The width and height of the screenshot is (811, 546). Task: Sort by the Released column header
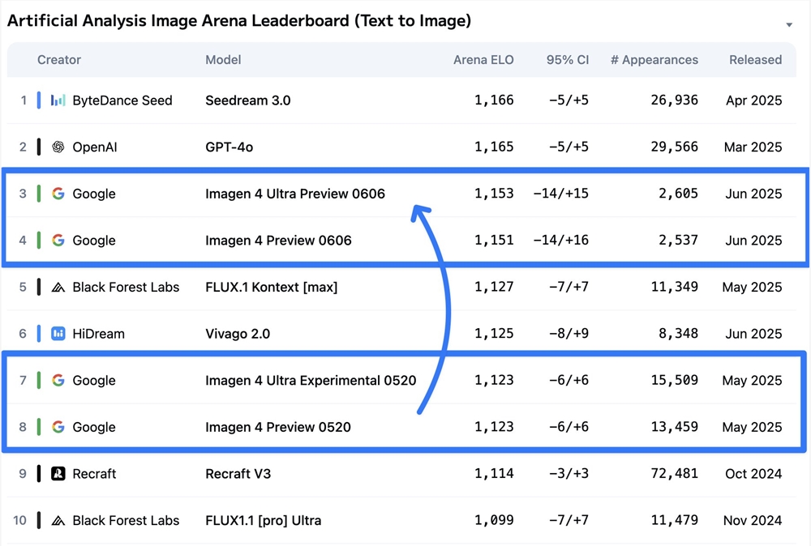(755, 60)
